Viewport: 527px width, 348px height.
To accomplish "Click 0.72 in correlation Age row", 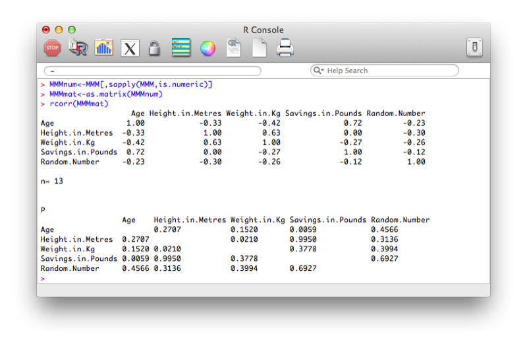I will click(353, 123).
